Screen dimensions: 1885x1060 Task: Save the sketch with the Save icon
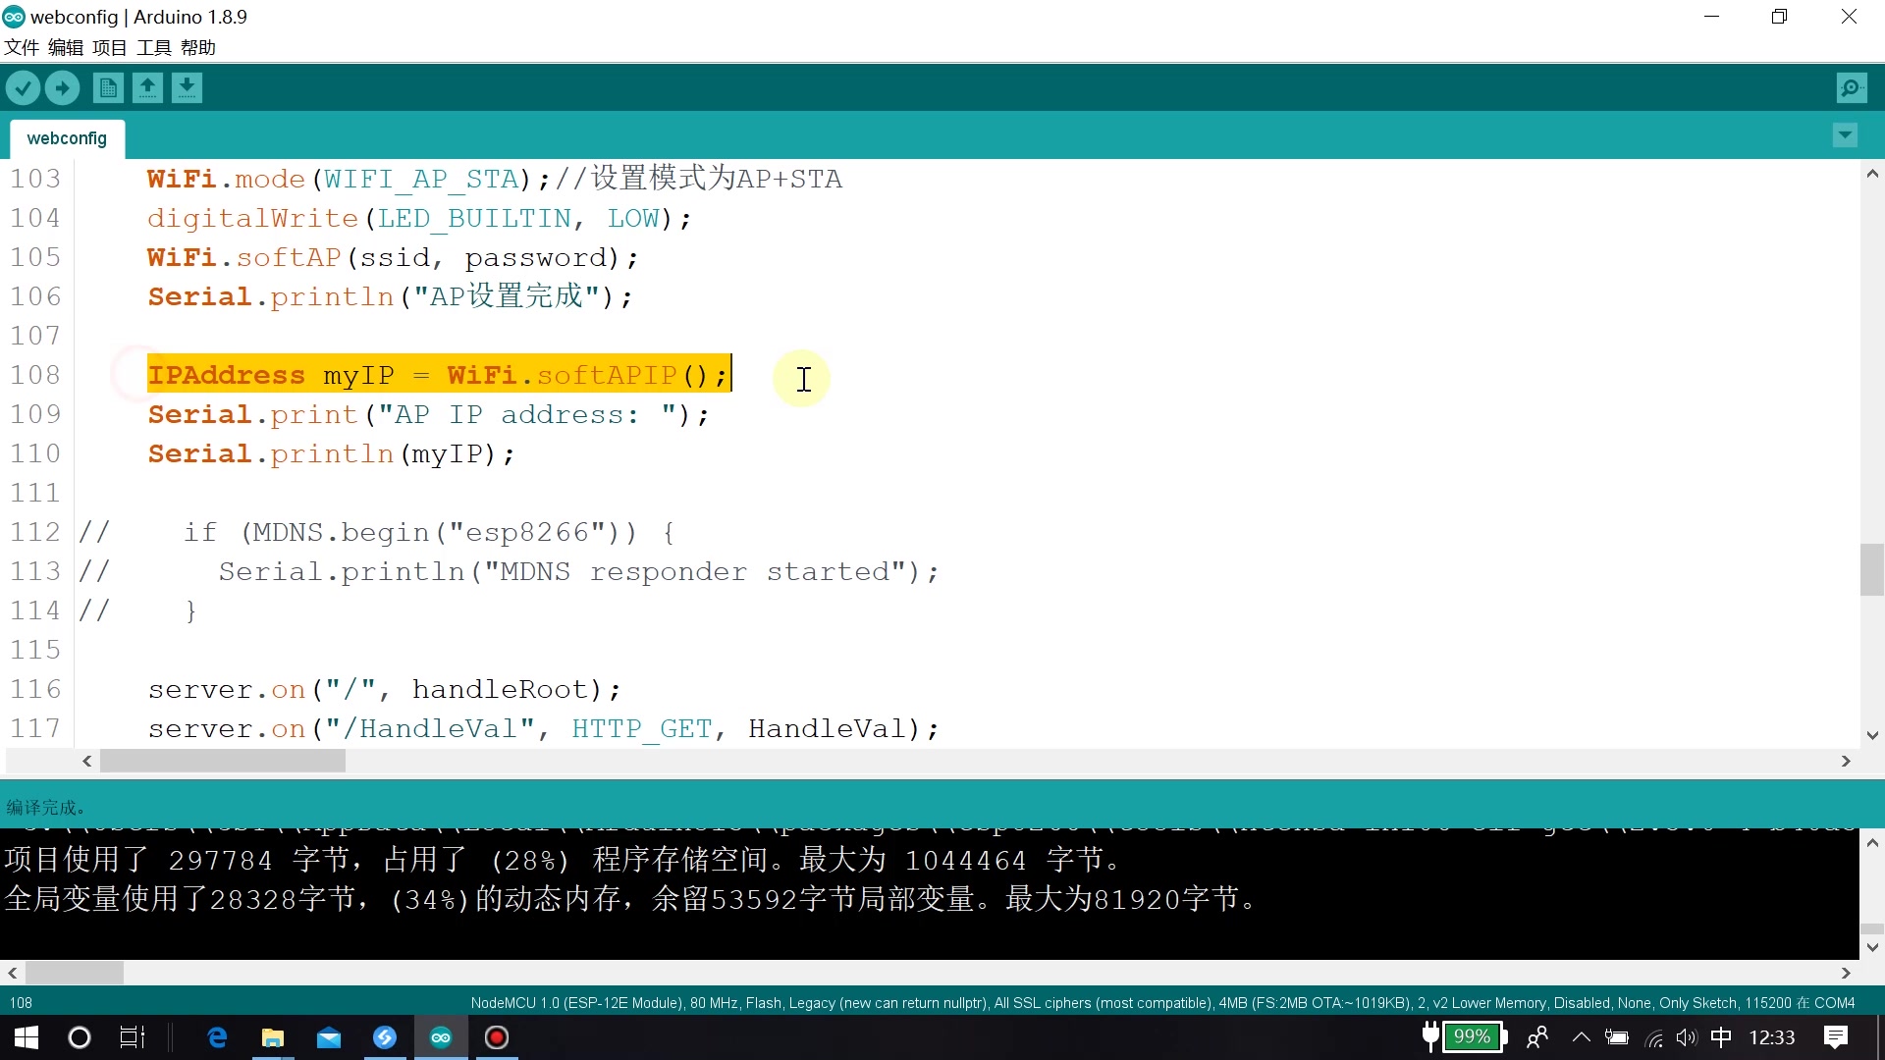click(x=187, y=88)
